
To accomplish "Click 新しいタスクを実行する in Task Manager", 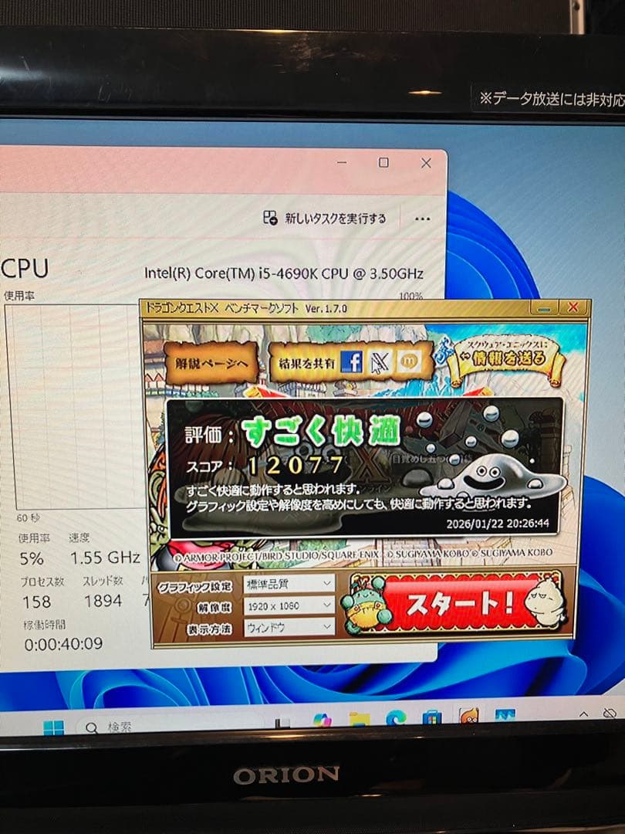I will tap(324, 219).
